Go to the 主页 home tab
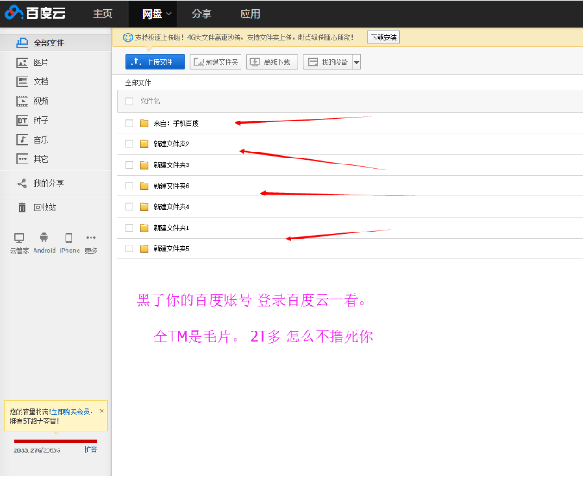 [x=103, y=14]
